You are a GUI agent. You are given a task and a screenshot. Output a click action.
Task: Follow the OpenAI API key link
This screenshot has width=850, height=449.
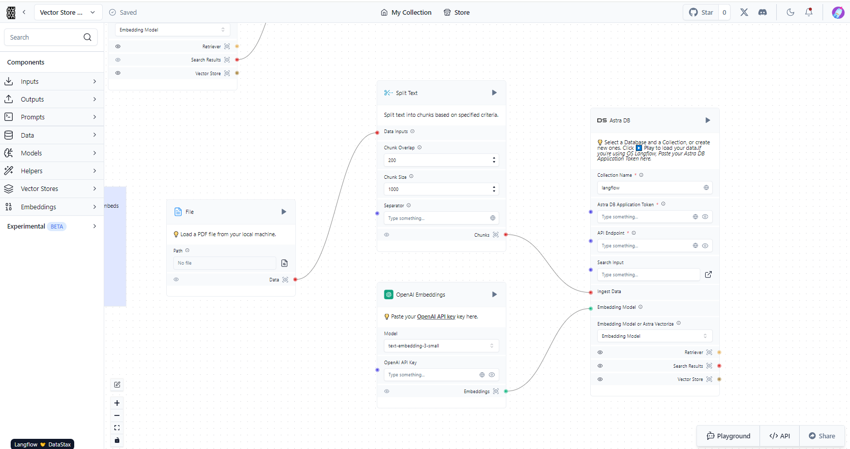[x=436, y=316]
